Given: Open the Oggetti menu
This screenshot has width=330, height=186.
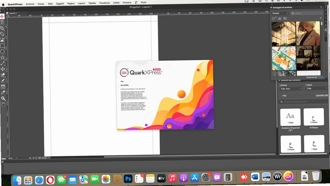Looking at the screenshot, I should tap(60, 4).
